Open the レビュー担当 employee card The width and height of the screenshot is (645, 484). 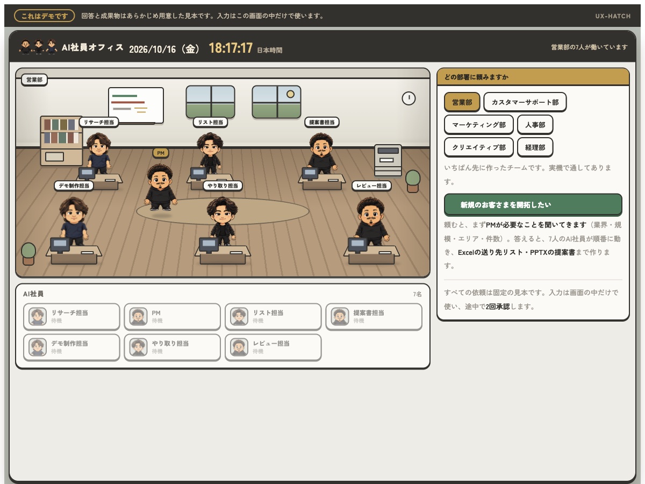pyautogui.click(x=273, y=347)
